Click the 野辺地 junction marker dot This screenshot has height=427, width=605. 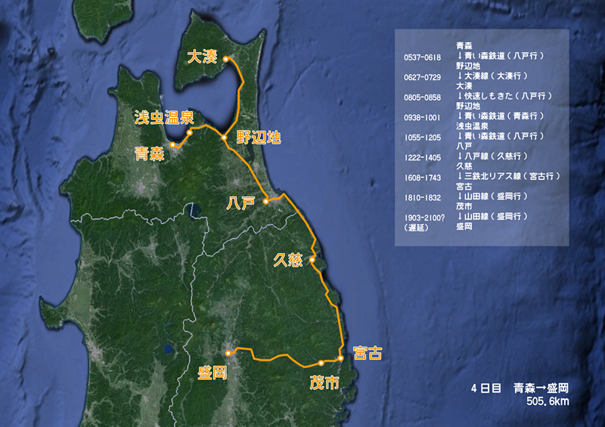(x=224, y=138)
